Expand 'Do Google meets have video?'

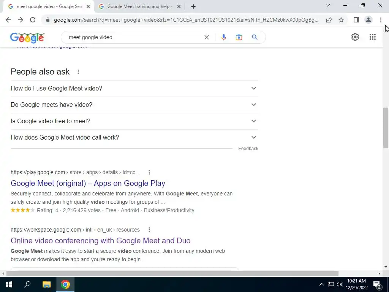pos(134,105)
